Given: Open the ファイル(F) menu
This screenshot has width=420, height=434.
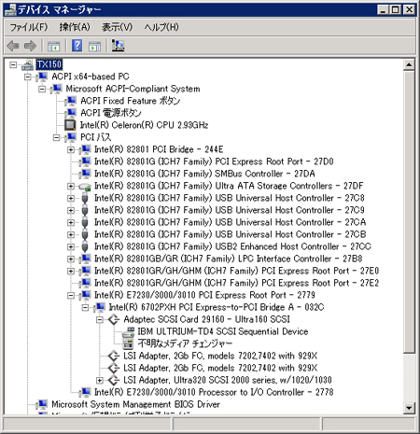Looking at the screenshot, I should pos(29,27).
